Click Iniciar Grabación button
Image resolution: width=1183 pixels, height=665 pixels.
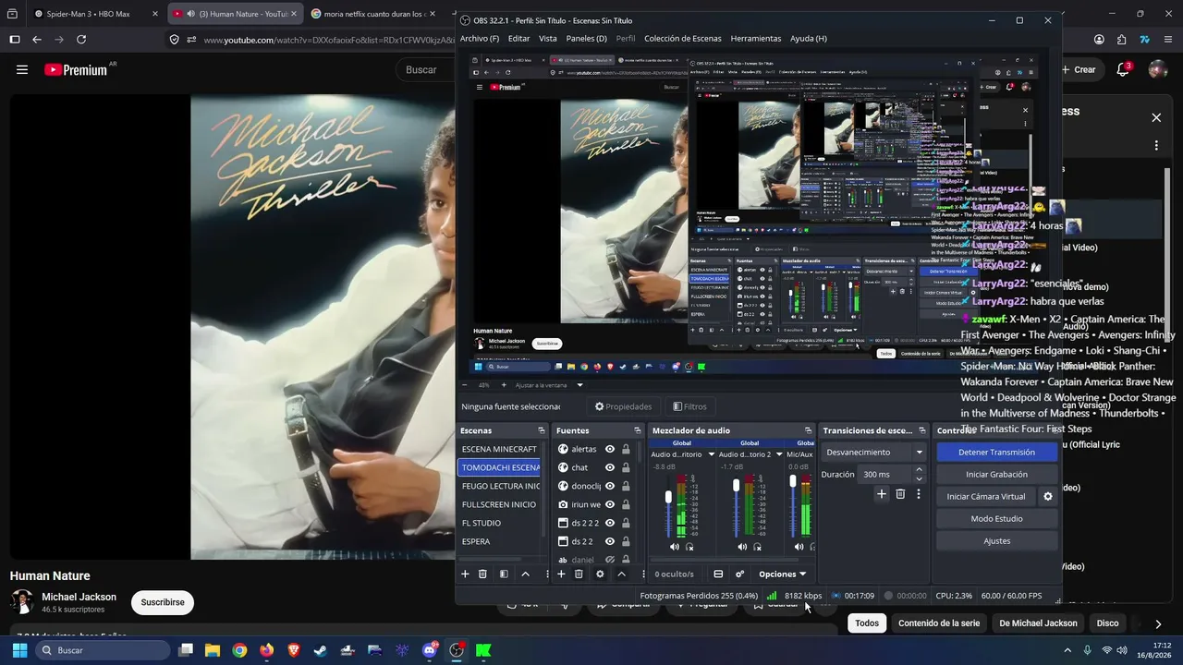pos(996,474)
